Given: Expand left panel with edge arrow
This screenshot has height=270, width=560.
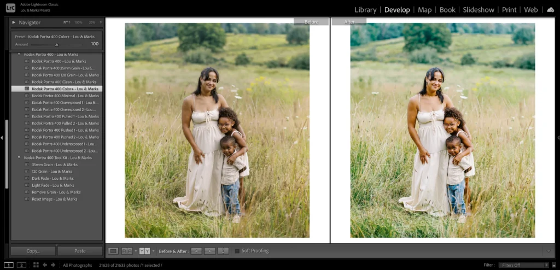Looking at the screenshot, I should [x=2, y=138].
